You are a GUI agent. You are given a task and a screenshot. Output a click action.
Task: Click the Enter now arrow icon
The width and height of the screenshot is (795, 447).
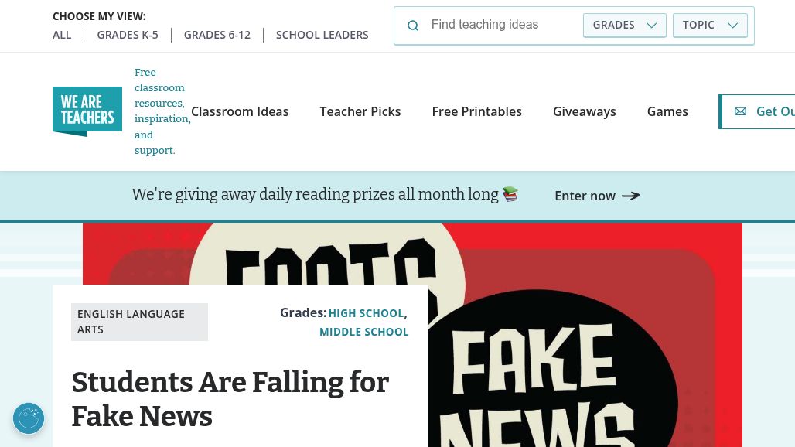(x=631, y=196)
